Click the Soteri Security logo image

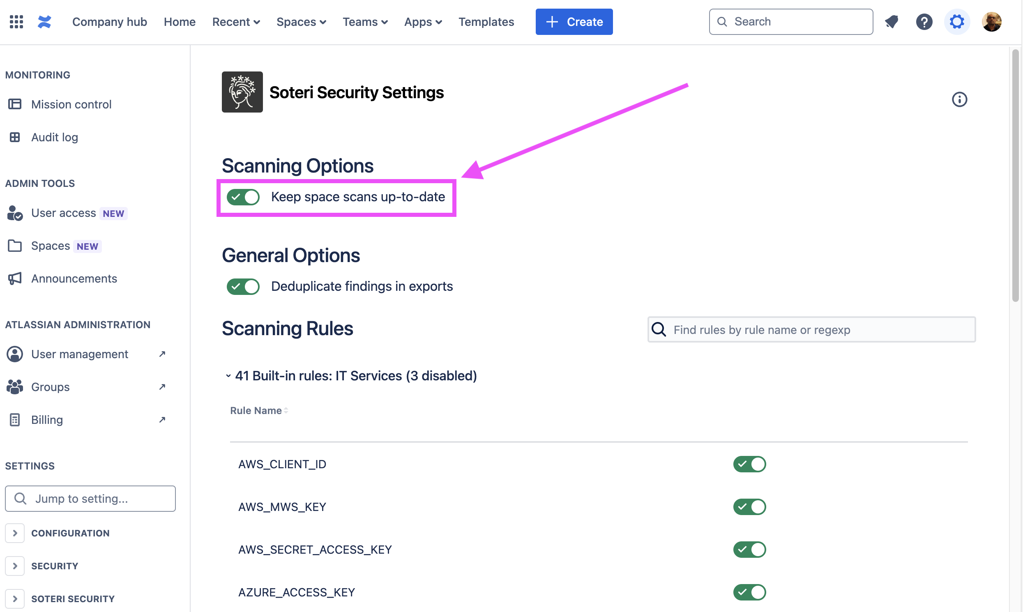(x=242, y=92)
